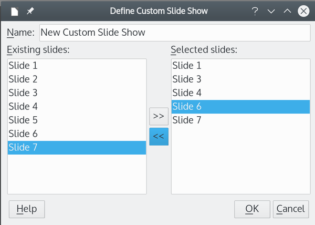Remove slide with the << button
The height and width of the screenshot is (225, 315).
(x=159, y=137)
